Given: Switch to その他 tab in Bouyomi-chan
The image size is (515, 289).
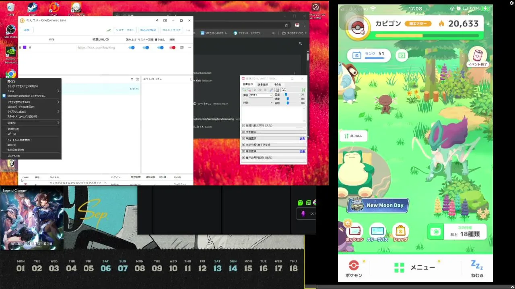Looking at the screenshot, I should click(278, 85).
